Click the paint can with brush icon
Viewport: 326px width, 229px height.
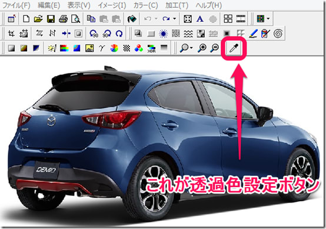coord(265,34)
